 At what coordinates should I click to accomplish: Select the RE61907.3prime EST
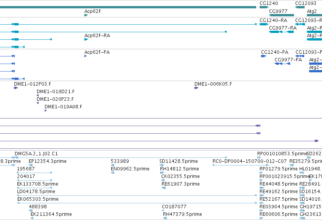coord(164,188)
